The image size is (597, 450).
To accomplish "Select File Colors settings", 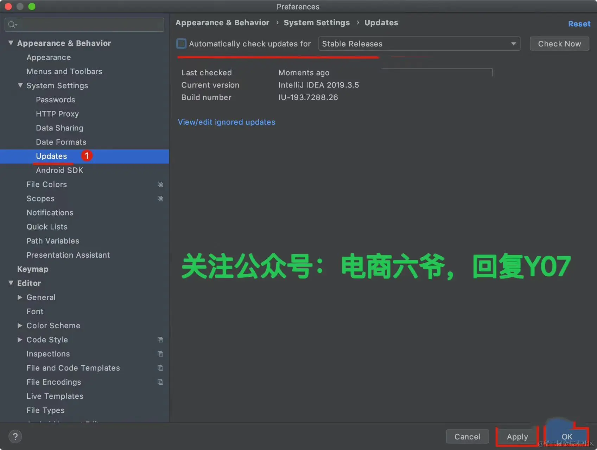I will [x=47, y=185].
